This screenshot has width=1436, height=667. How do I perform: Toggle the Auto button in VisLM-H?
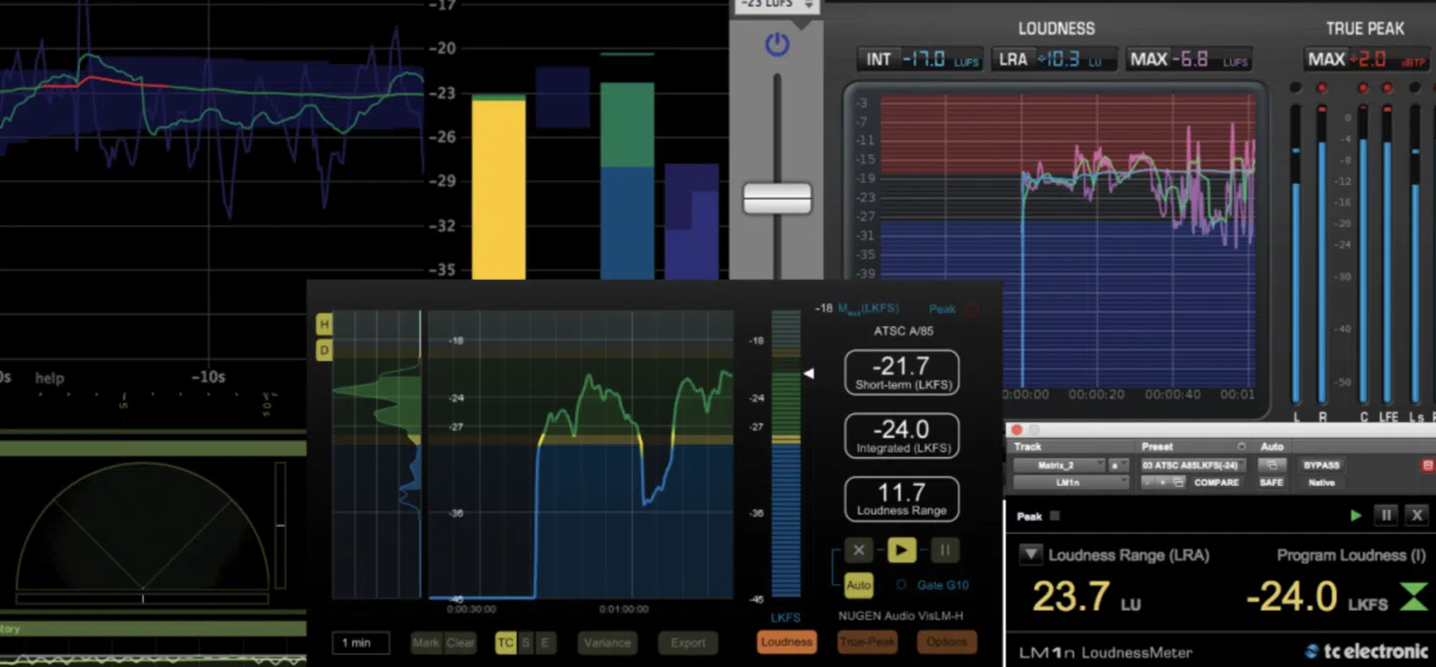pyautogui.click(x=858, y=585)
